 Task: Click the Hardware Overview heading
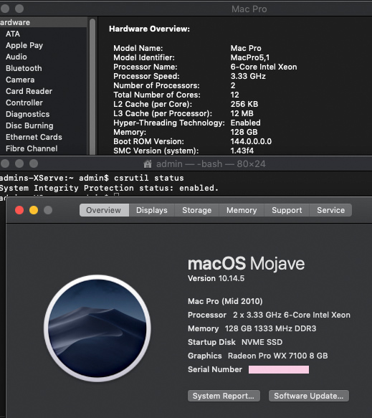(150, 29)
